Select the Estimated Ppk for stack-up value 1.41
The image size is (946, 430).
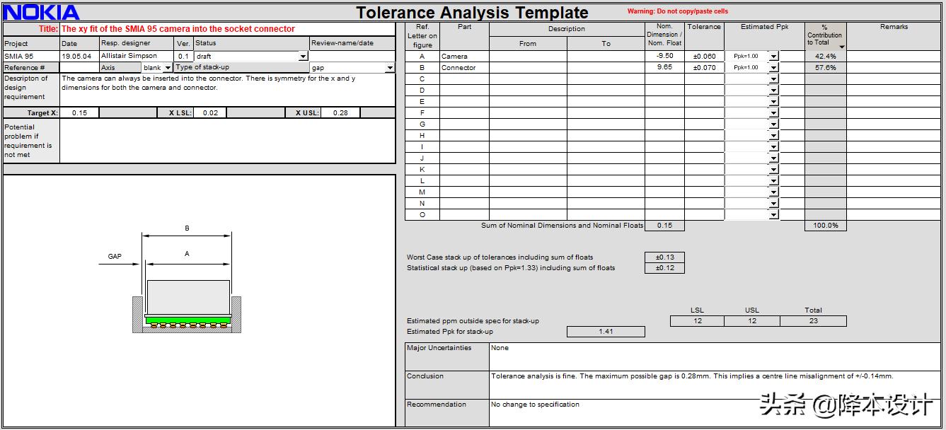point(606,332)
